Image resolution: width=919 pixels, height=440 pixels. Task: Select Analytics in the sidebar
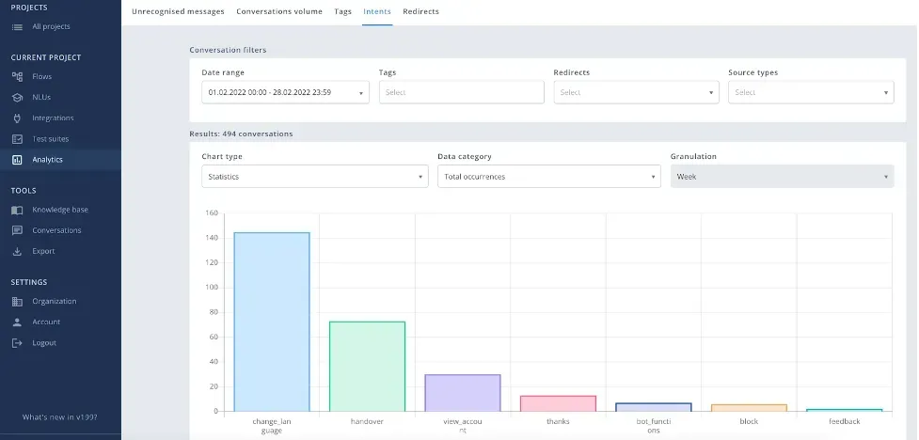point(60,160)
